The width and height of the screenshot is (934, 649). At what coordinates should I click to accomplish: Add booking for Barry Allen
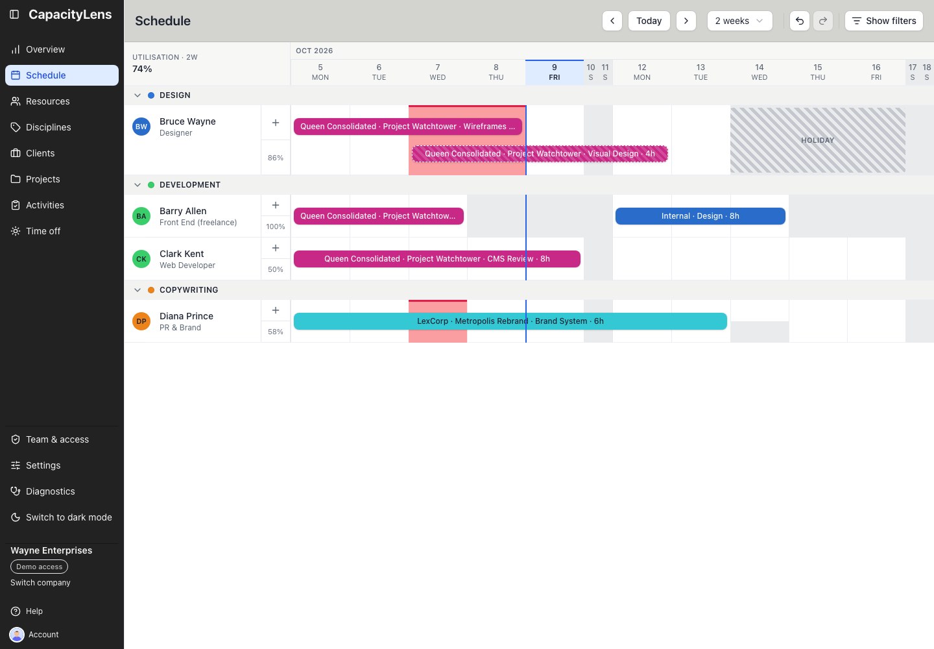click(x=276, y=205)
